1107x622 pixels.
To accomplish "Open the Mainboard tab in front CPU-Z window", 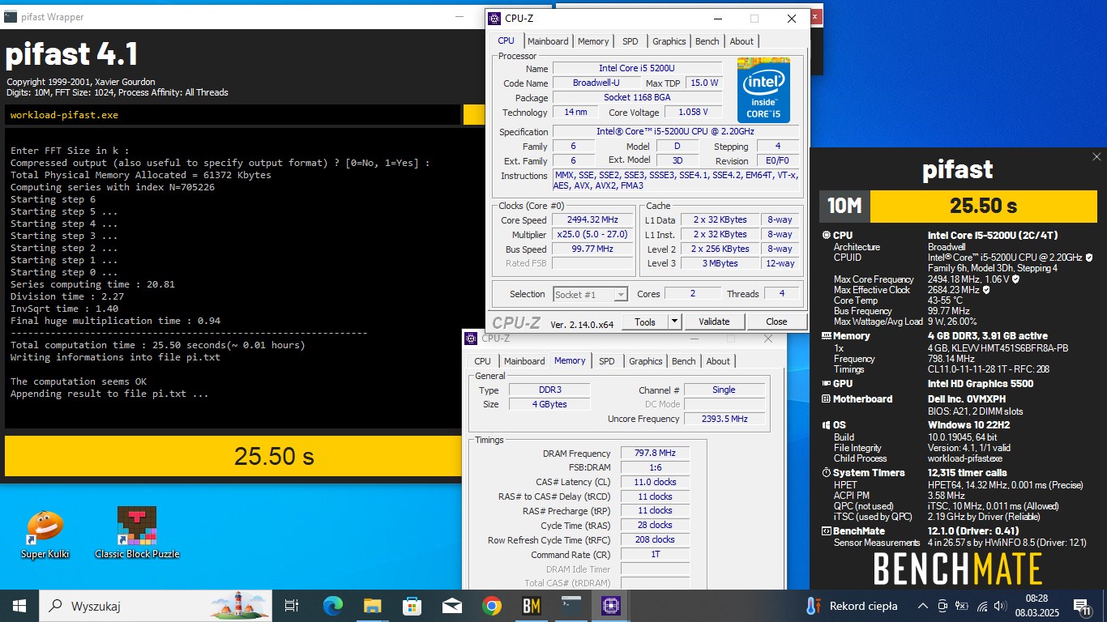I will (x=548, y=41).
